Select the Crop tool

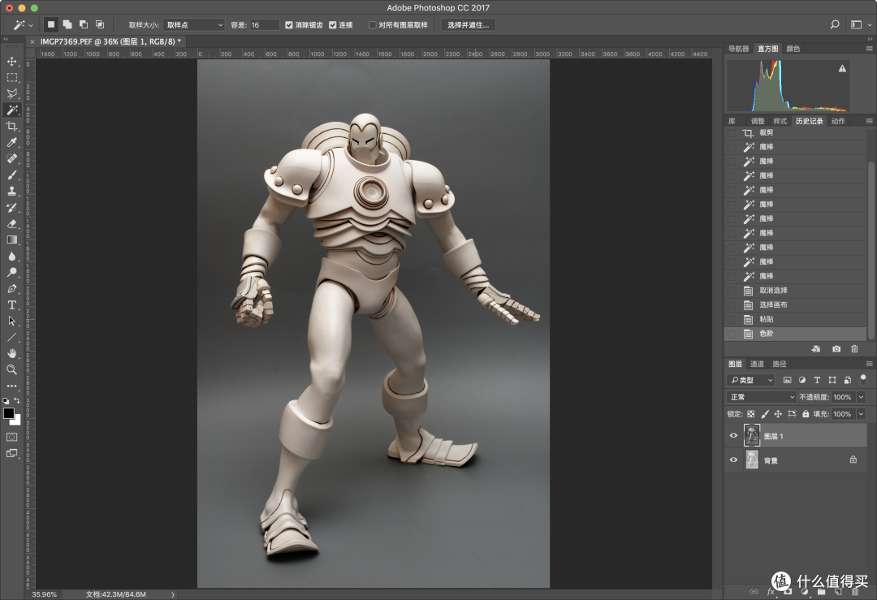pyautogui.click(x=11, y=127)
